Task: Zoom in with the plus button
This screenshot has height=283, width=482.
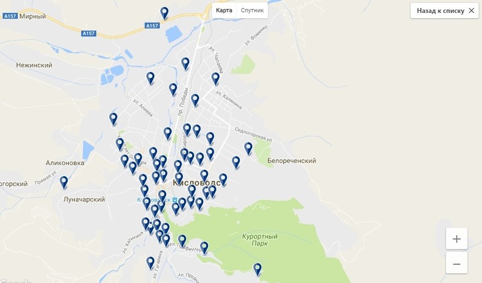Action: click(x=457, y=238)
